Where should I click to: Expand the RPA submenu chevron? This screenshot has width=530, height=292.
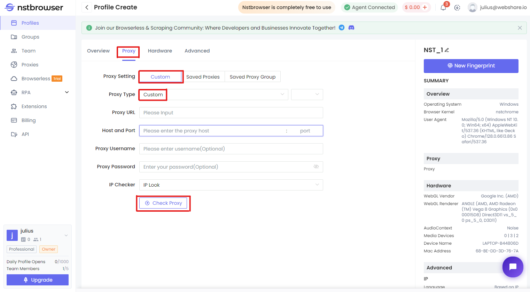coord(67,92)
